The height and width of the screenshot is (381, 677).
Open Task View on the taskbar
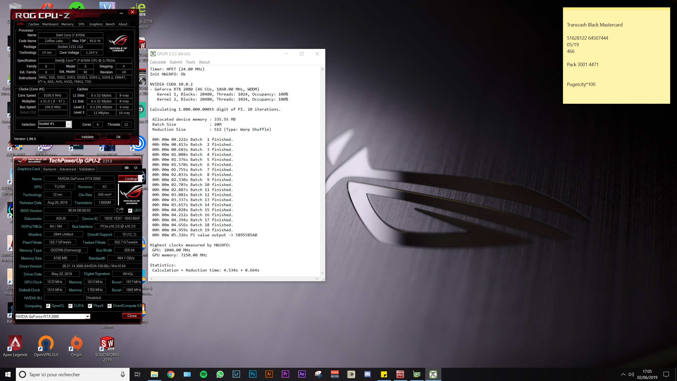pyautogui.click(x=138, y=374)
